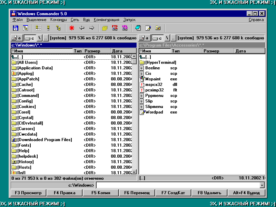Click the F7 СоздКат button
This screenshot has width=276, height=207.
pos(173,193)
